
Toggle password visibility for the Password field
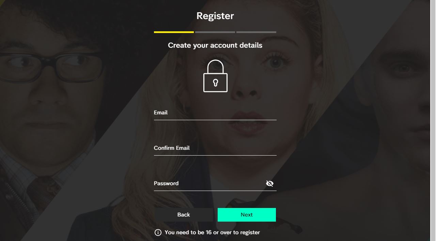[270, 183]
